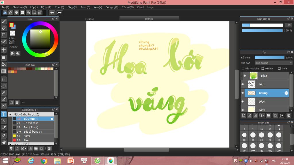294x165 pixels.
Task: Click the export/share toolbar icon
Action: pos(11,13)
